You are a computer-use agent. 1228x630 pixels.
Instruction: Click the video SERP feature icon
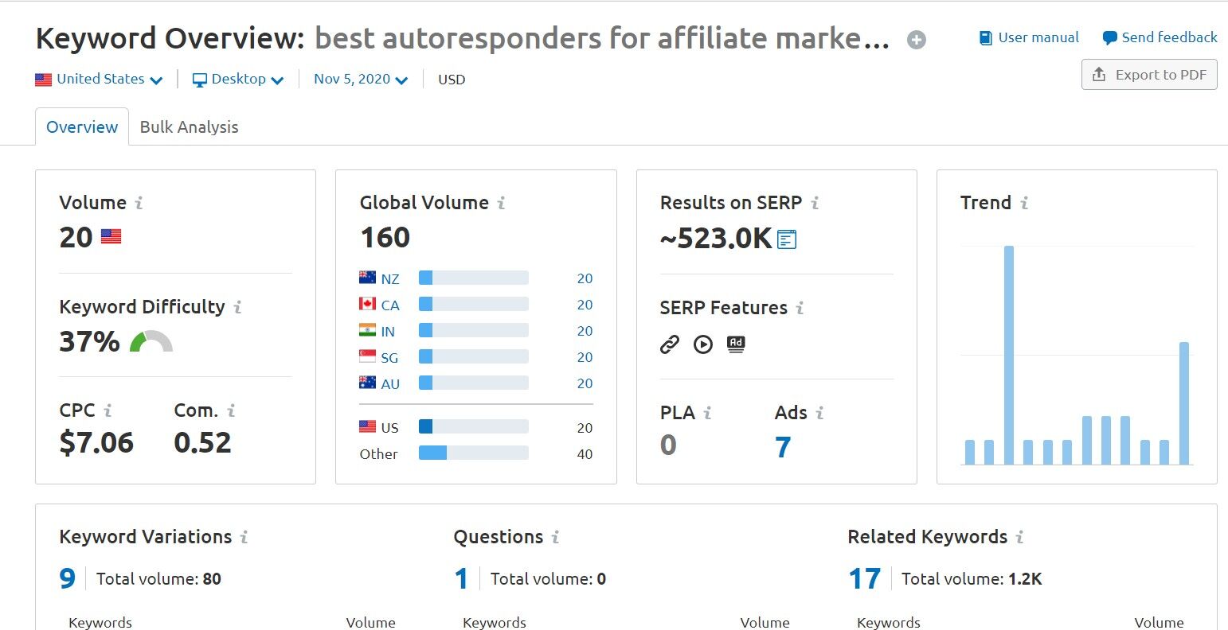click(703, 344)
